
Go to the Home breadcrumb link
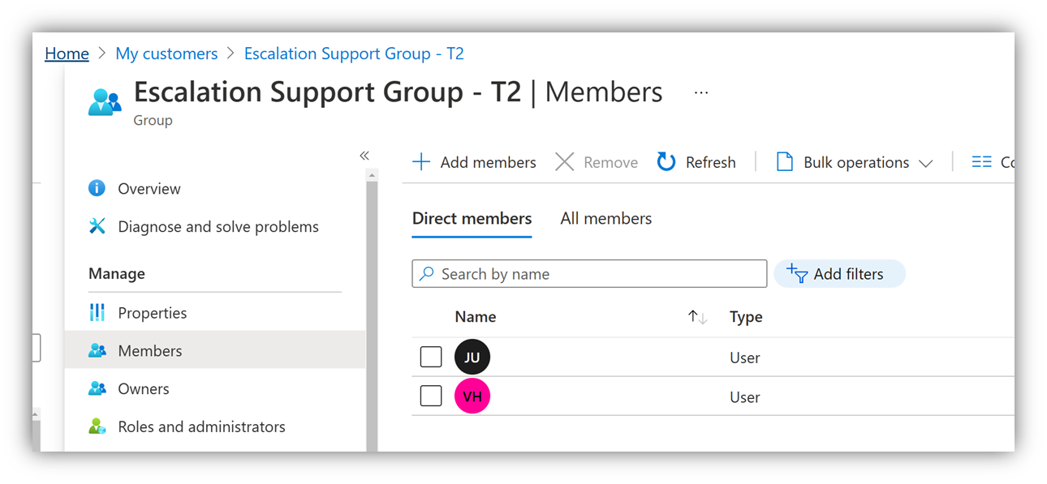(x=67, y=54)
